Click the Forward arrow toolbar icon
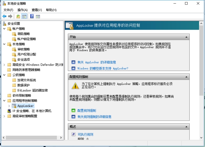The width and height of the screenshot is (205, 147). [10, 16]
